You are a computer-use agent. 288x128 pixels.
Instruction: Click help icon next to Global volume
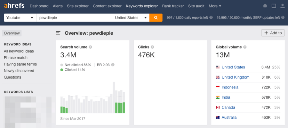click(245, 47)
